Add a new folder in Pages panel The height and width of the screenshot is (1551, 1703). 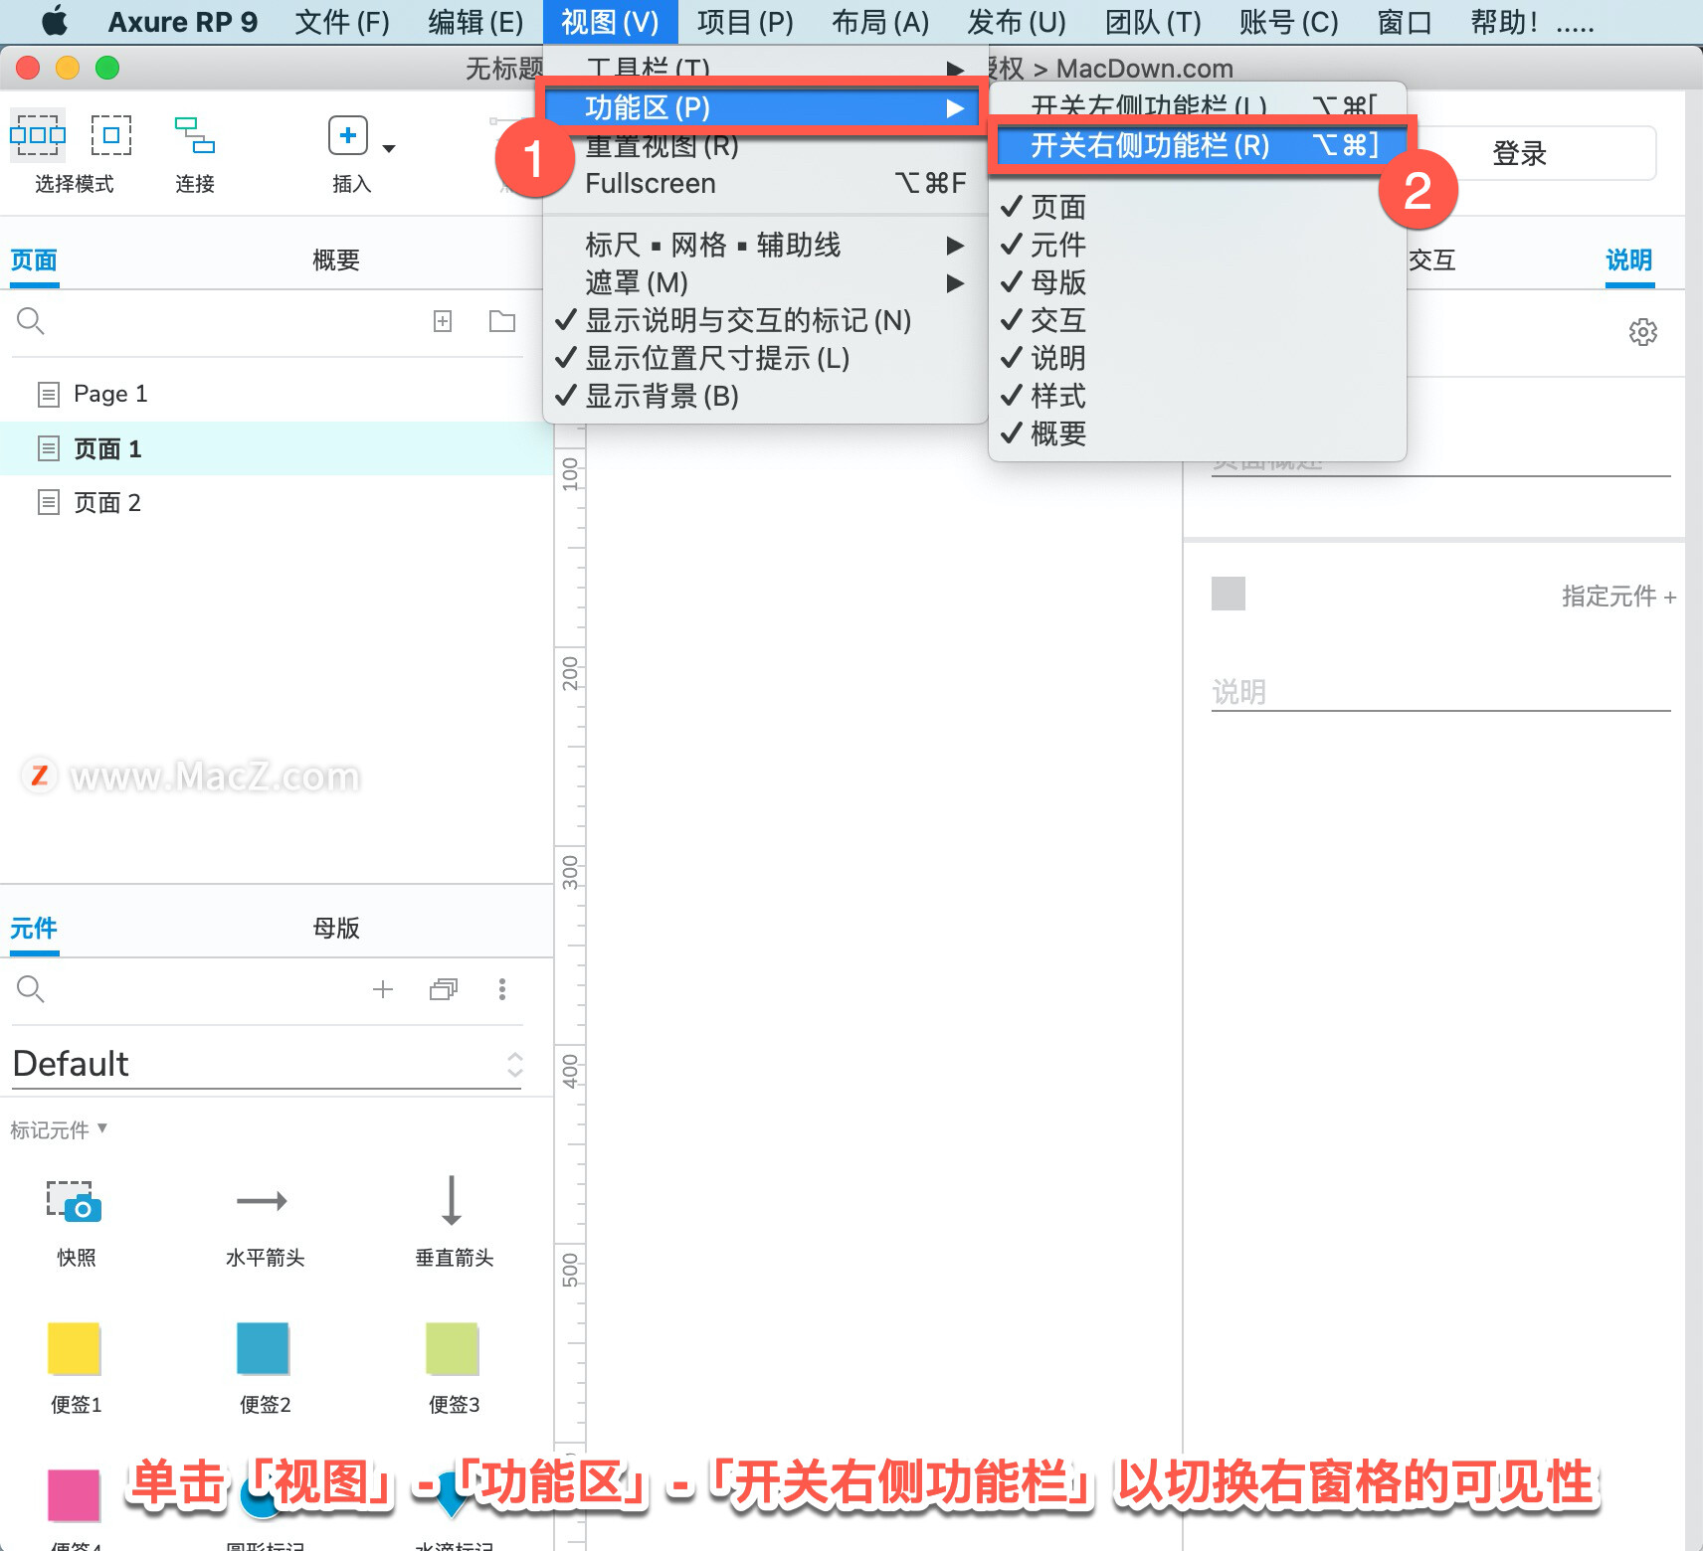pos(502,321)
